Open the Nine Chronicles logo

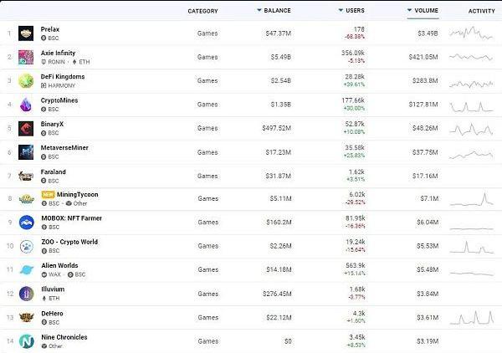(27, 341)
